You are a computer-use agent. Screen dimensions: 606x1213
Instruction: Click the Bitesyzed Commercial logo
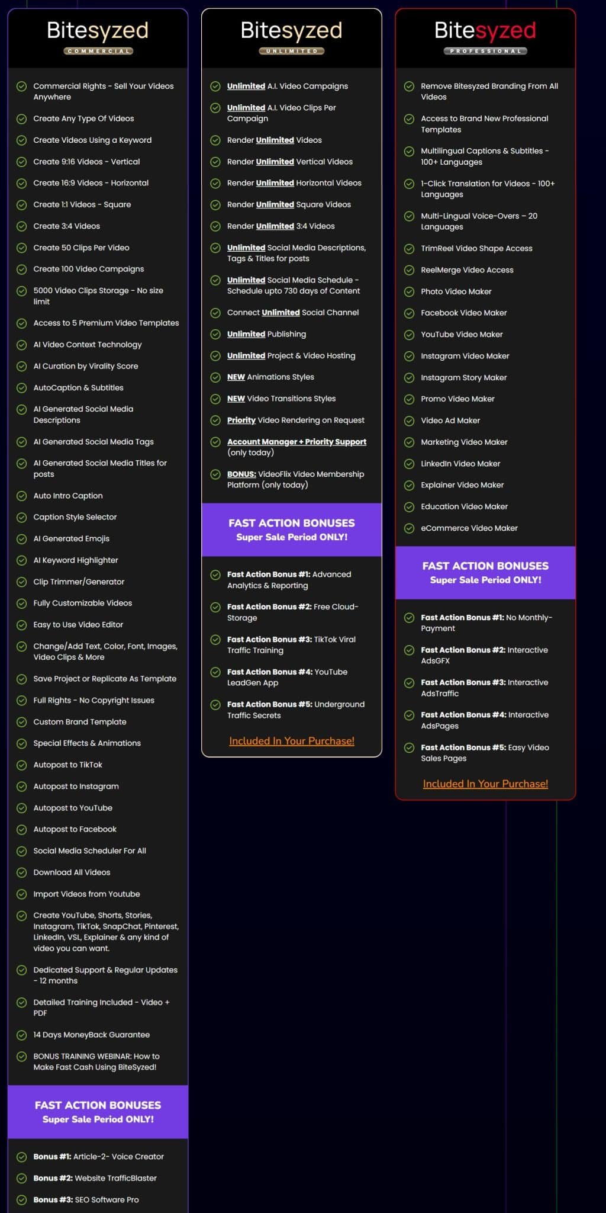tap(98, 37)
